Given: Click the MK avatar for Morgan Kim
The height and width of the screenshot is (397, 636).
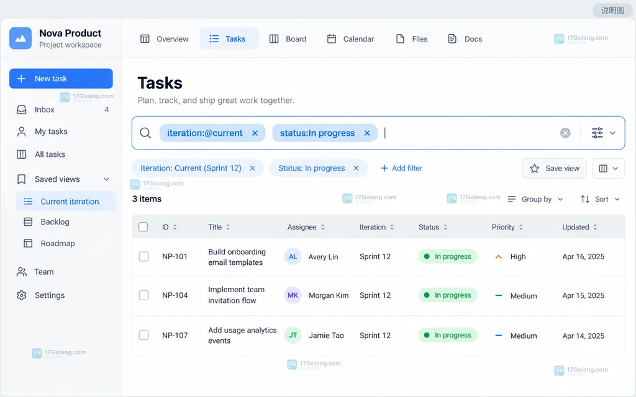Looking at the screenshot, I should click(293, 295).
